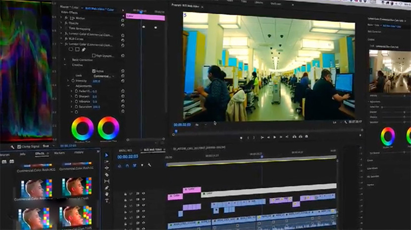Step forward one frame in Program monitor
The image size is (411, 230).
click(x=281, y=137)
